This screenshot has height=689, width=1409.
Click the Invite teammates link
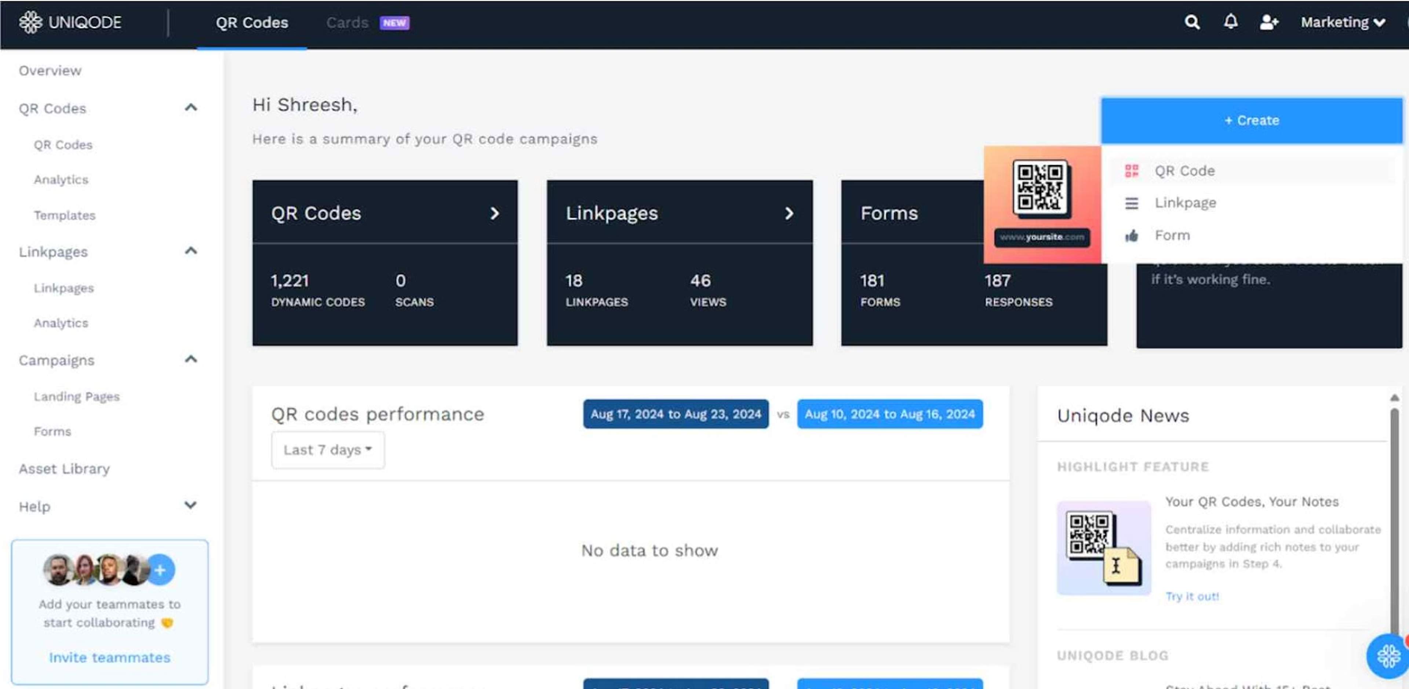[109, 657]
